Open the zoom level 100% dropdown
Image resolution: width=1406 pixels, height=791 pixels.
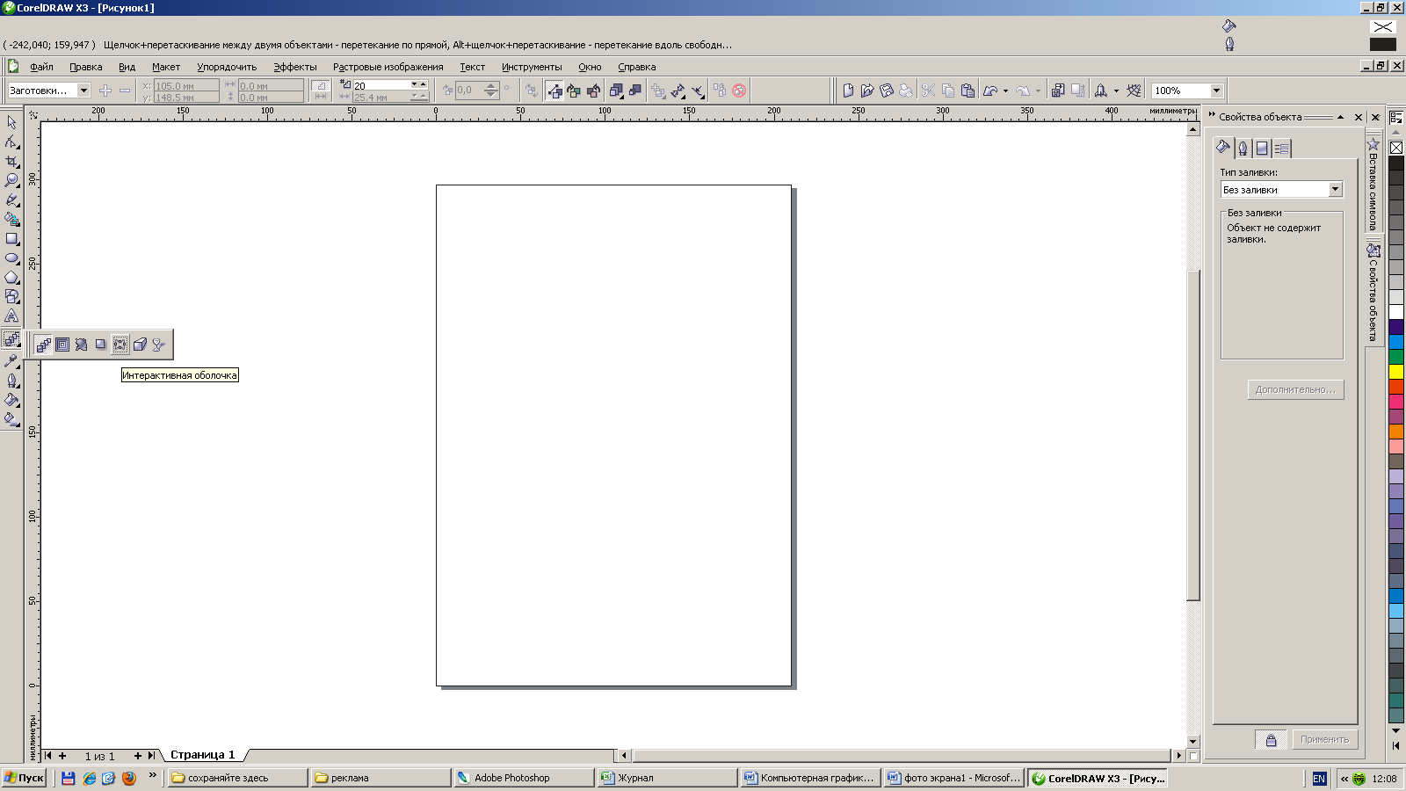[1216, 91]
